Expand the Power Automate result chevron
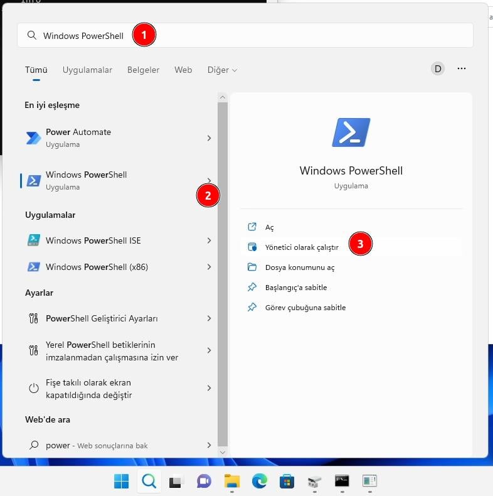This screenshot has height=496, width=493. pyautogui.click(x=209, y=138)
